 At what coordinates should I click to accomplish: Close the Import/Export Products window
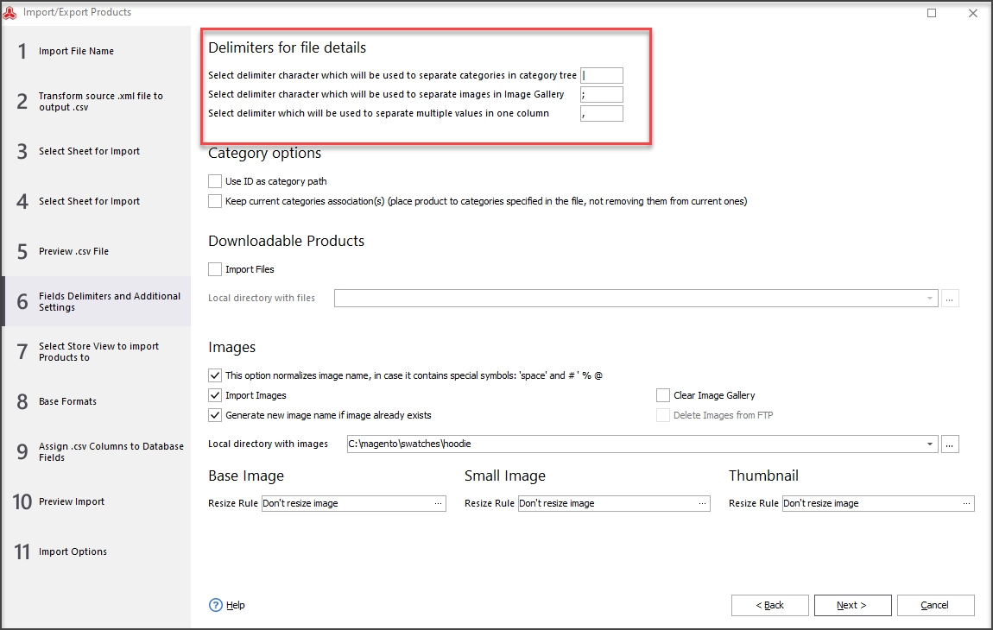coord(973,13)
